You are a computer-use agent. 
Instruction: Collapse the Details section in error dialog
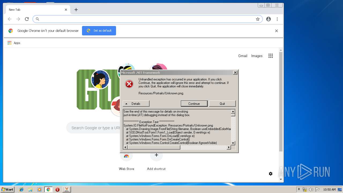(136, 104)
